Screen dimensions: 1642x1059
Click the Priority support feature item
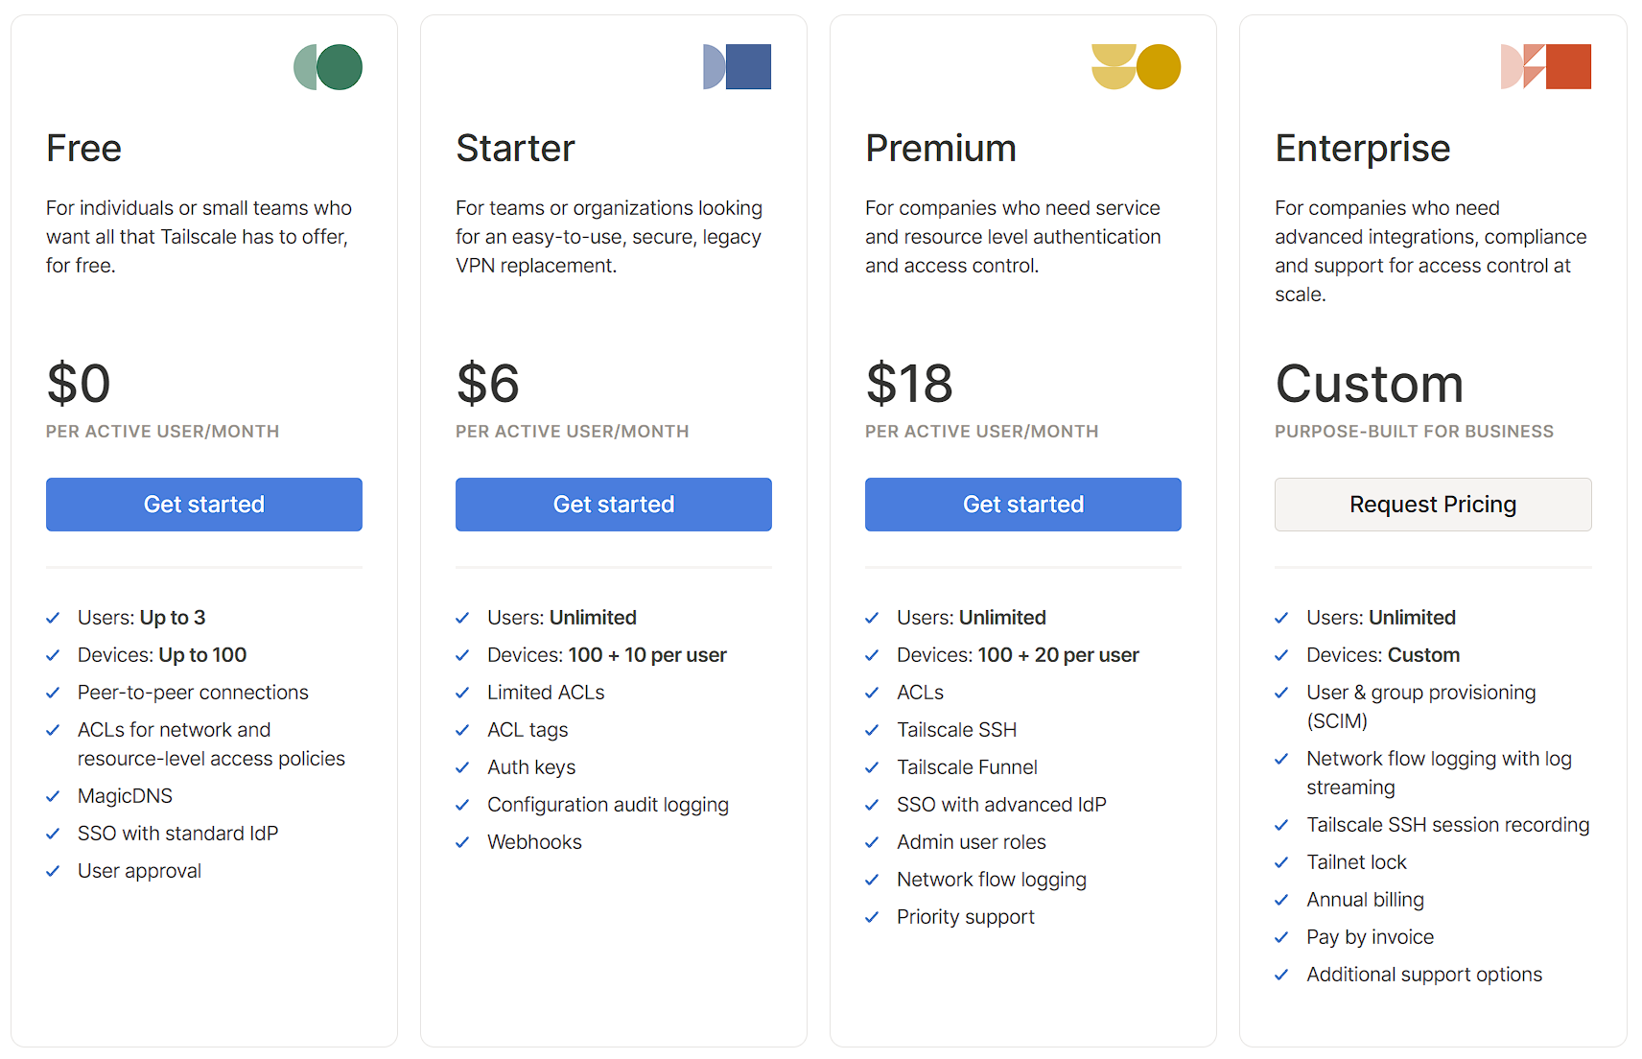click(965, 917)
